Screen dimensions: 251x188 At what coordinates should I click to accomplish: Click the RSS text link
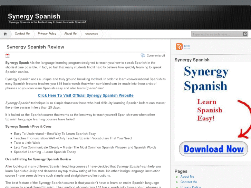[187, 46]
